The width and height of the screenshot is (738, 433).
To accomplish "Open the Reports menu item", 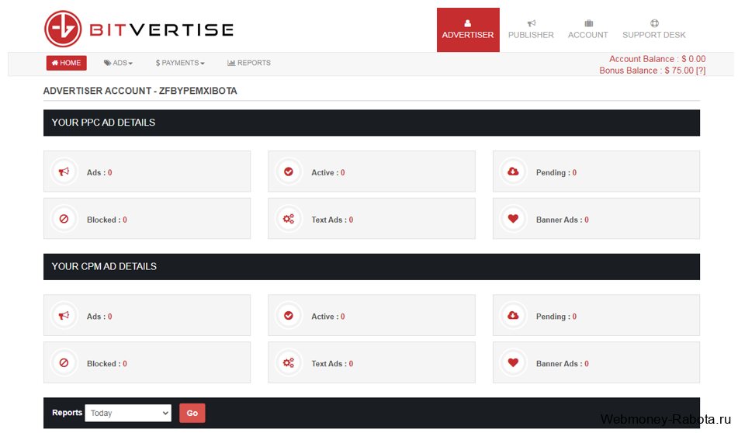I will [249, 63].
